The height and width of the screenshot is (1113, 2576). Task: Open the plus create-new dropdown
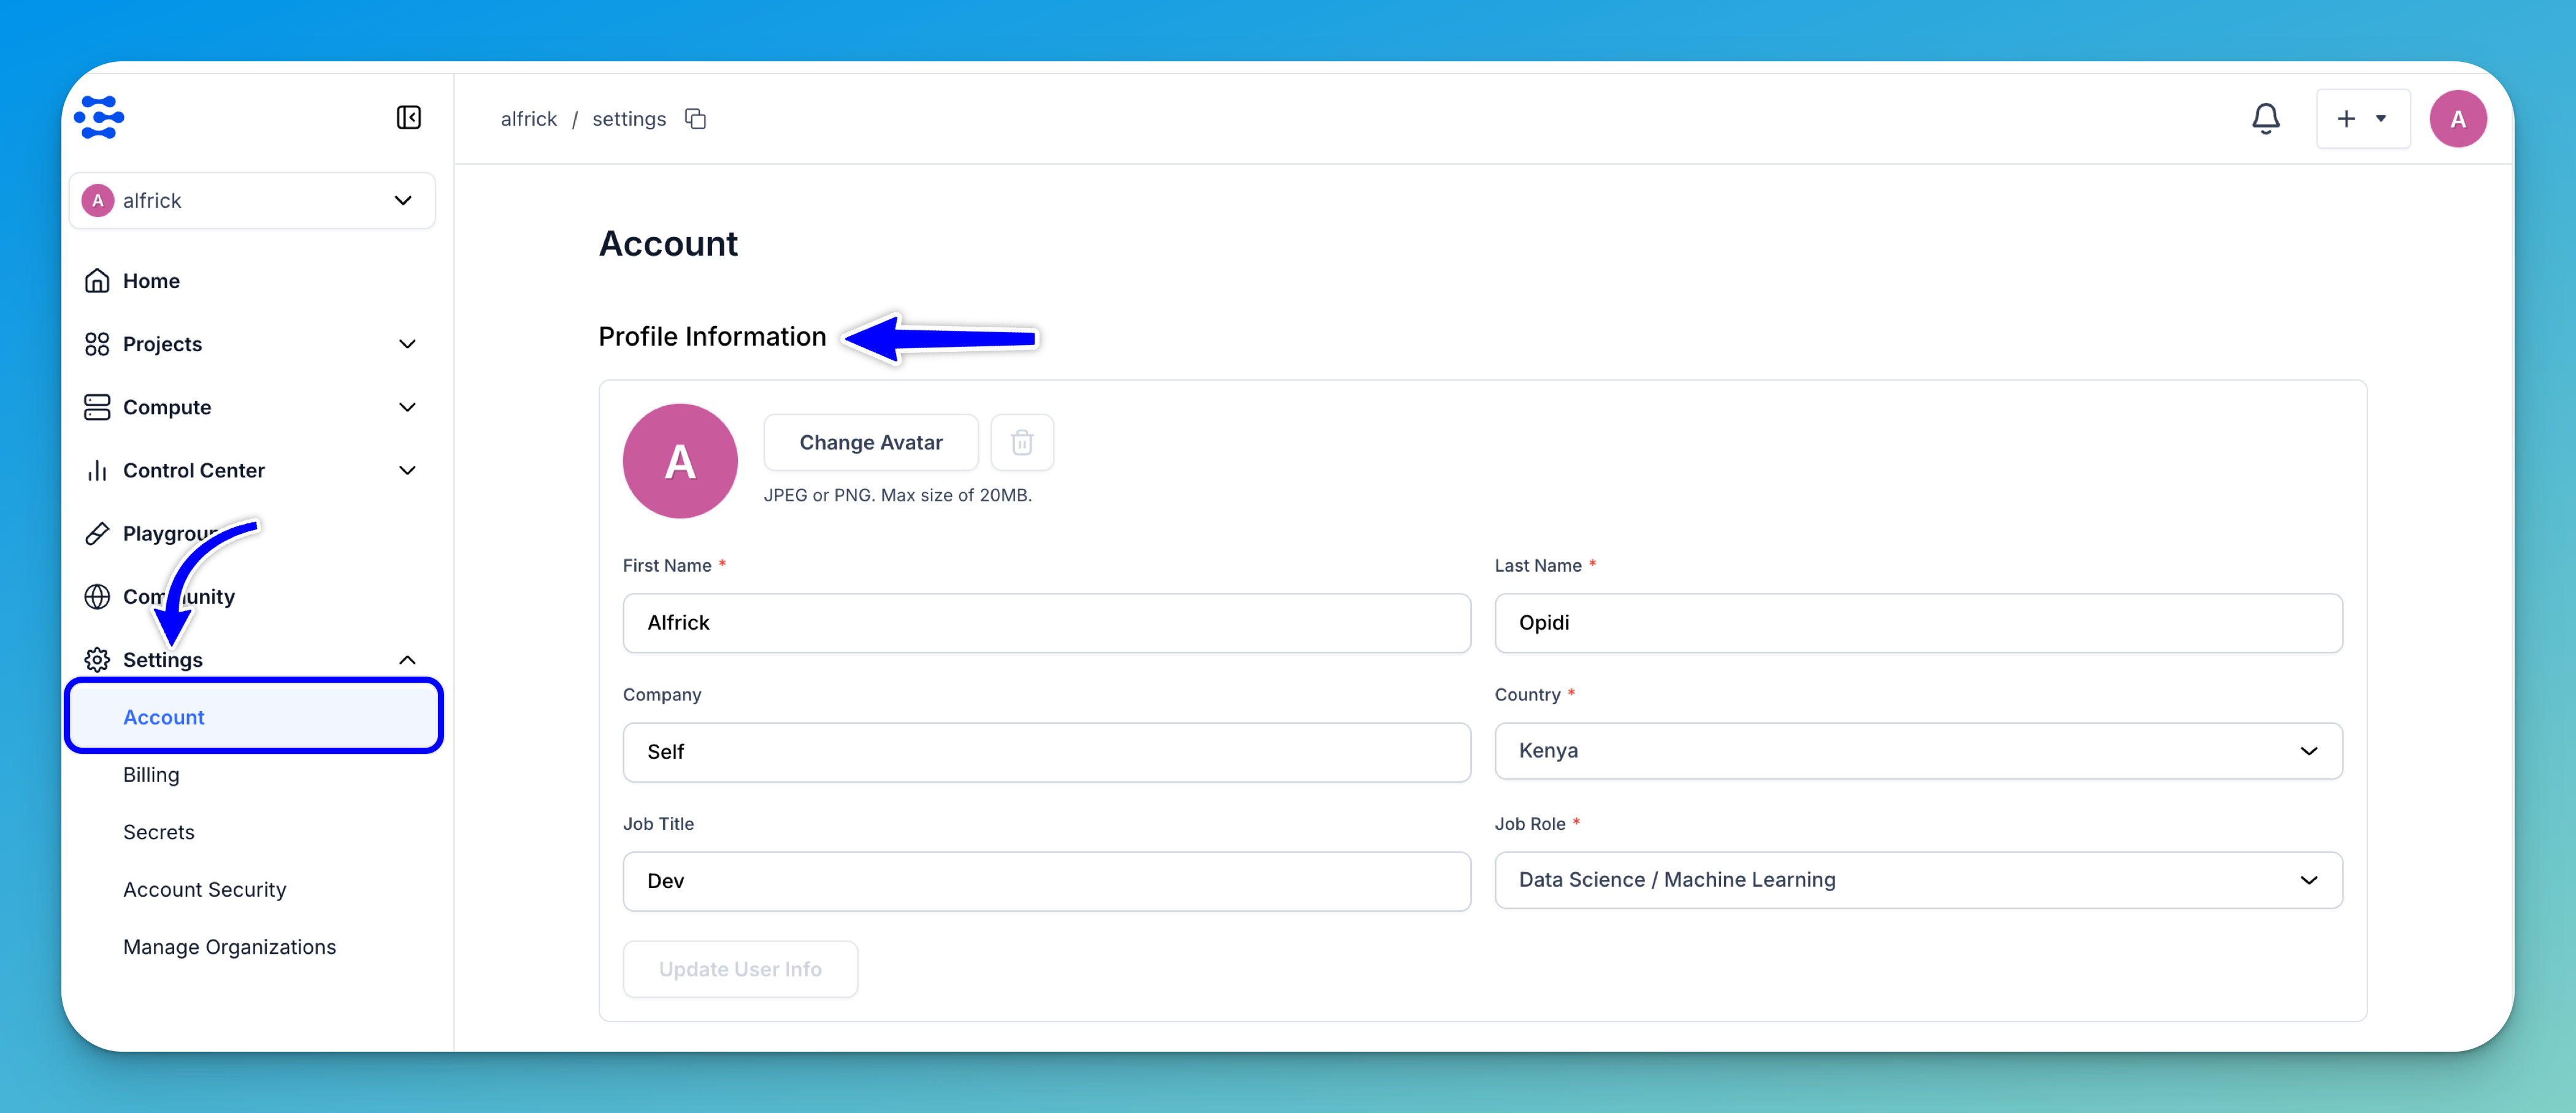click(2362, 119)
